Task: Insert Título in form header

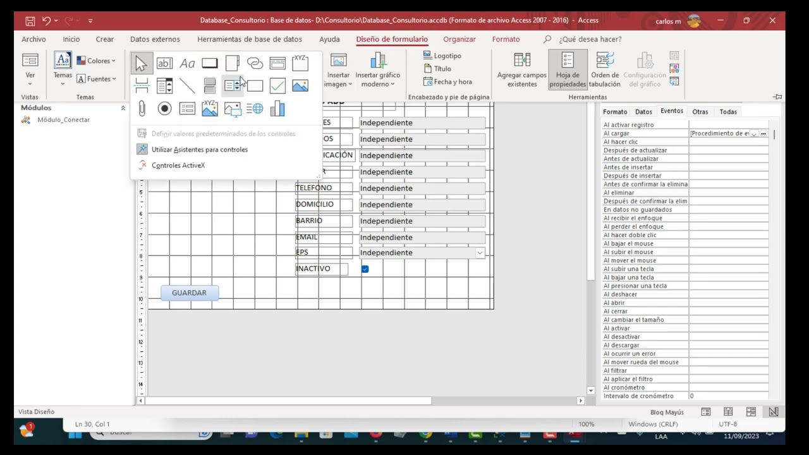Action: pyautogui.click(x=437, y=69)
